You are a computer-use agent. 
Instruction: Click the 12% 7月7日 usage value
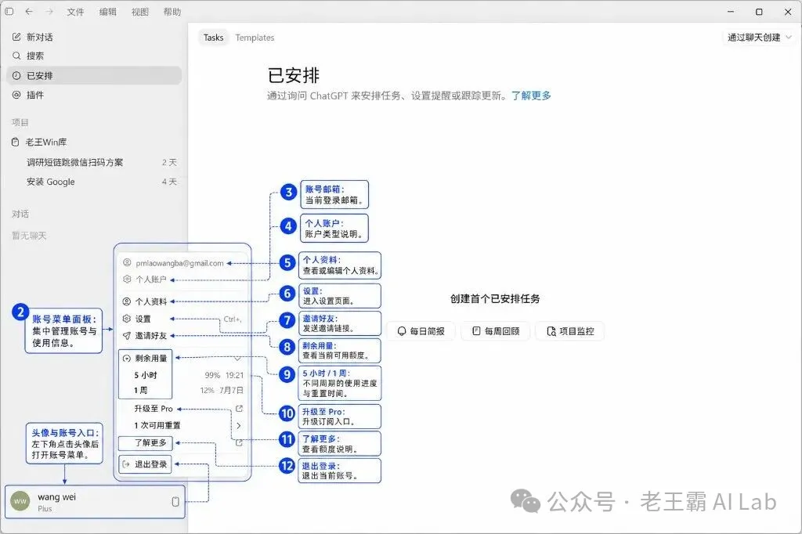(x=222, y=390)
